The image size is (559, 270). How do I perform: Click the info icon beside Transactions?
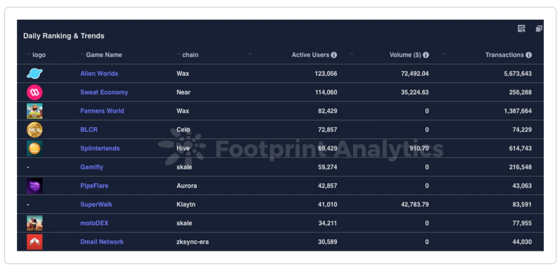pos(528,55)
